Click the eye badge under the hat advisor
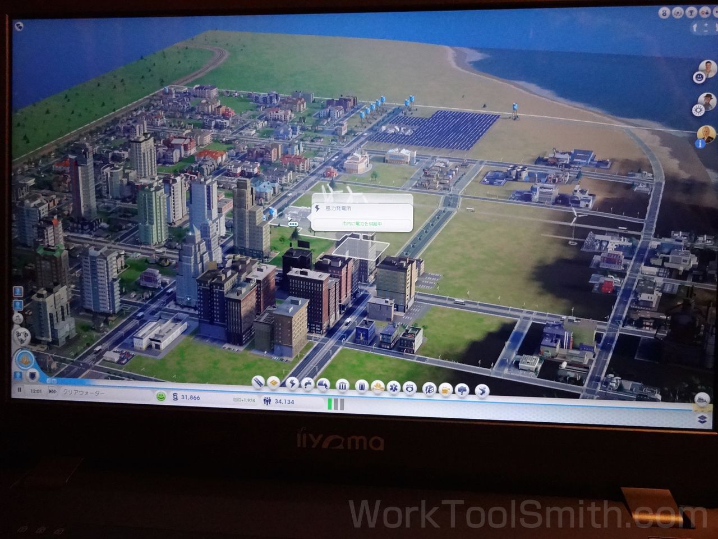Image resolution: width=718 pixels, height=539 pixels. coord(699,111)
